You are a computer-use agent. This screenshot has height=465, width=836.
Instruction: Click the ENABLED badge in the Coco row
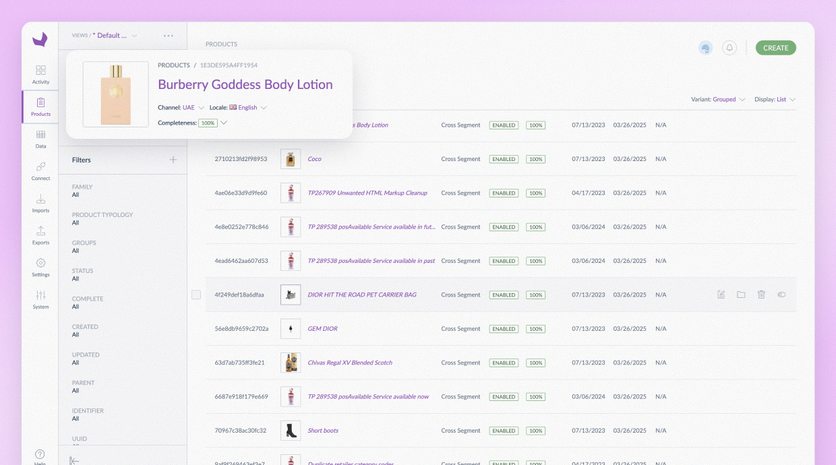pyautogui.click(x=504, y=159)
